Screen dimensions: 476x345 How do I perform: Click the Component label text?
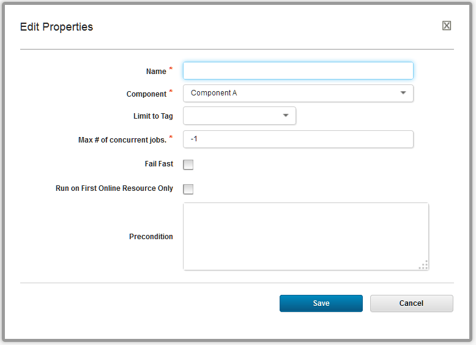tap(146, 94)
